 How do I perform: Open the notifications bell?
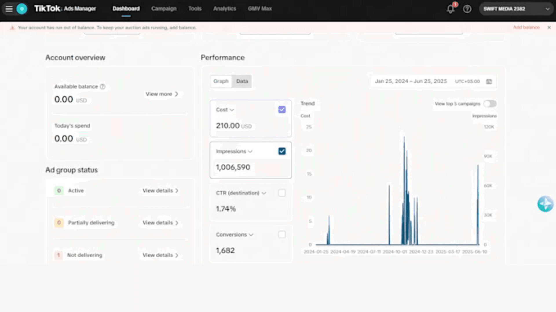point(450,9)
